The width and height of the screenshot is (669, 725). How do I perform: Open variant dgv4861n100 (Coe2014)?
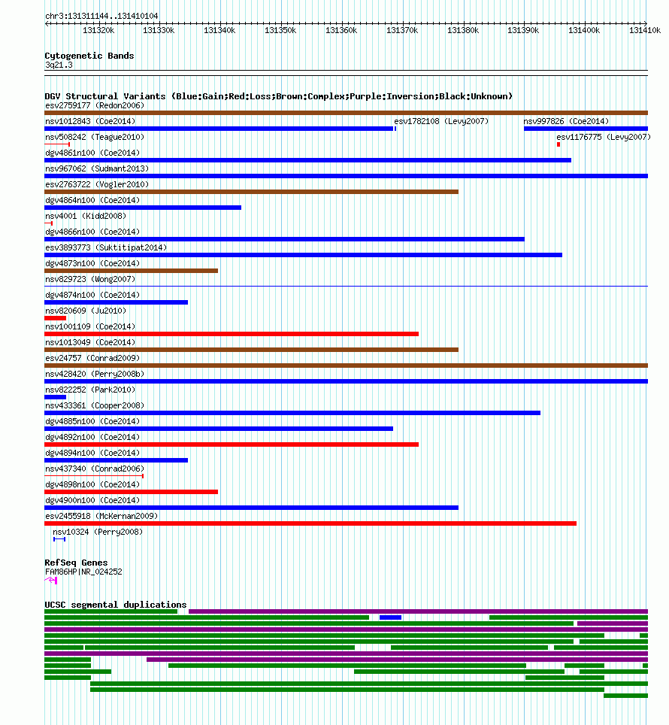point(92,153)
